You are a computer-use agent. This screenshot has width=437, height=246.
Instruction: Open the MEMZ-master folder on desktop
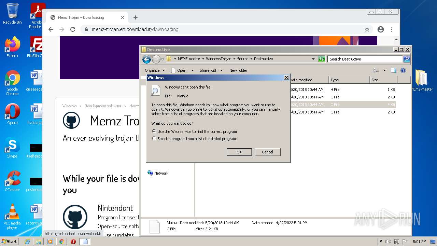422,80
